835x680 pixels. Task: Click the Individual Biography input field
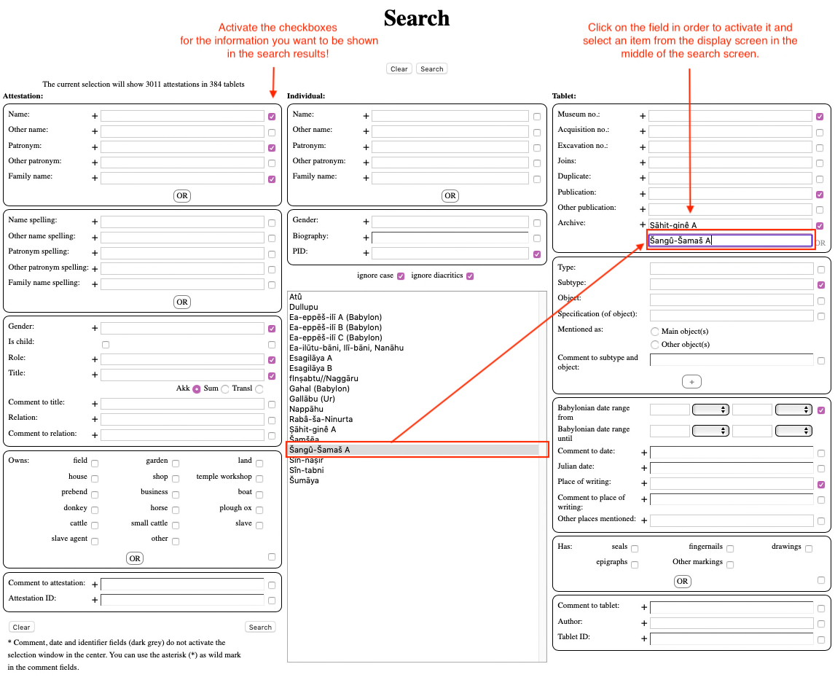point(450,238)
